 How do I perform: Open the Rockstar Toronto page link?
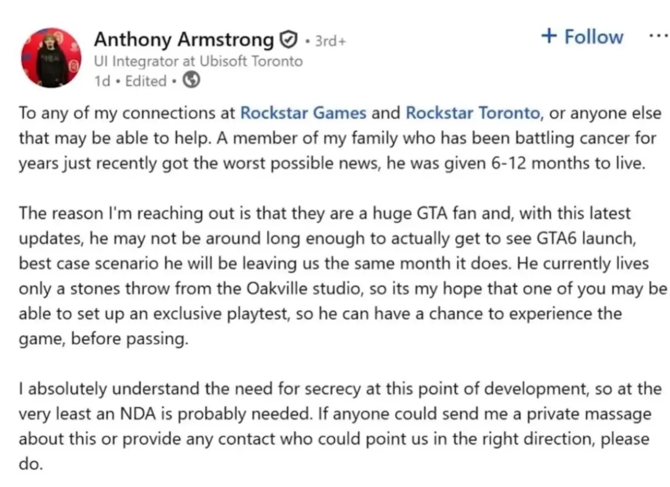[x=473, y=113]
